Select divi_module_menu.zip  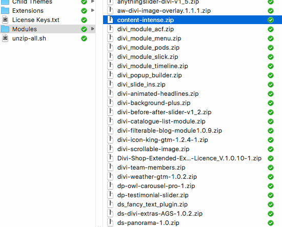[x=149, y=38]
